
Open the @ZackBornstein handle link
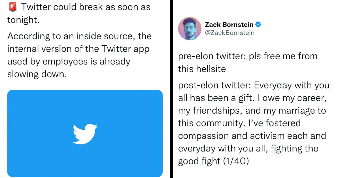point(229,33)
